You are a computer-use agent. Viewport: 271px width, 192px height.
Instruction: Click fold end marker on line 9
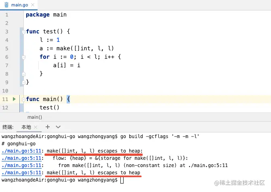24,83
